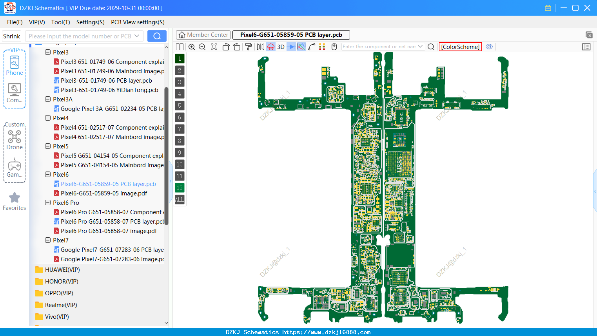This screenshot has width=597, height=336.
Task: Open the VIP(V) menu
Action: pyautogui.click(x=37, y=22)
